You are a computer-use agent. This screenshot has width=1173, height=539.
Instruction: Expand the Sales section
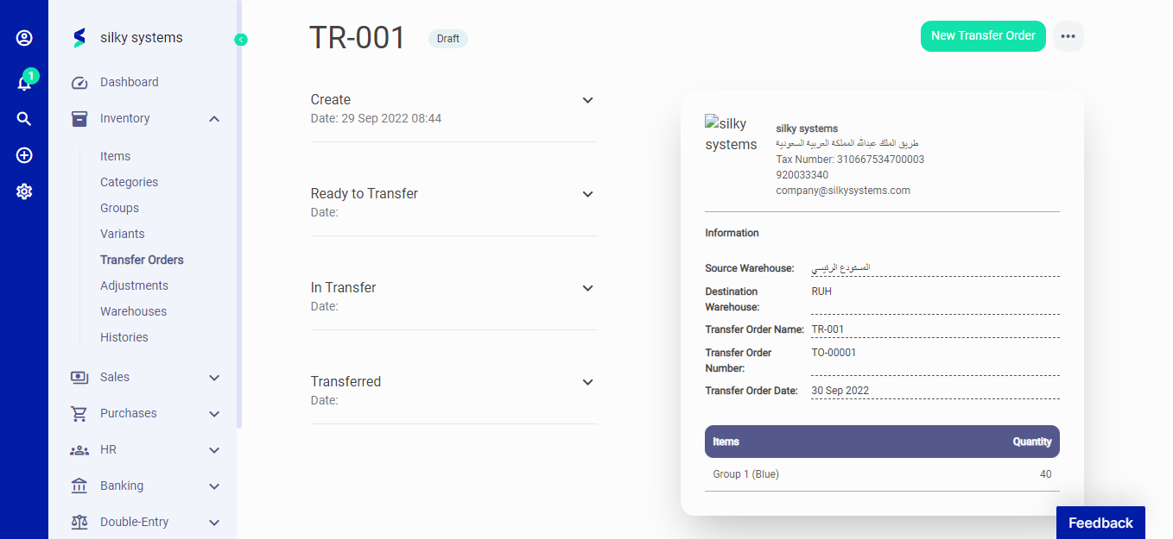213,377
